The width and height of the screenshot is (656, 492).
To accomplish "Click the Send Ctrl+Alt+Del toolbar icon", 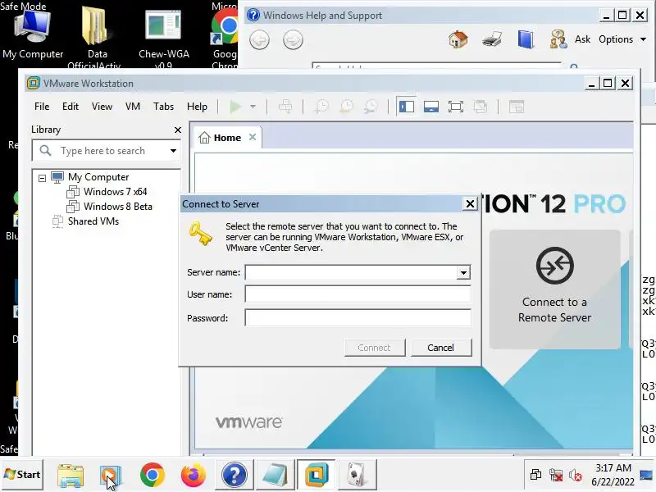I will (x=285, y=107).
